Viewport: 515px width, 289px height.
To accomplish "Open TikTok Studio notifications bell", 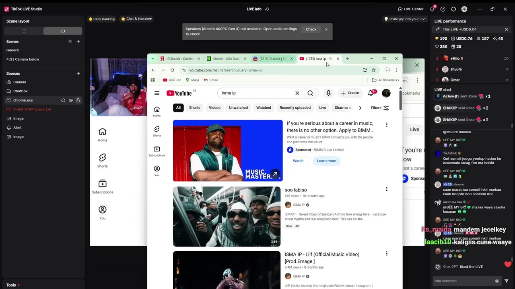I will pos(433,9).
